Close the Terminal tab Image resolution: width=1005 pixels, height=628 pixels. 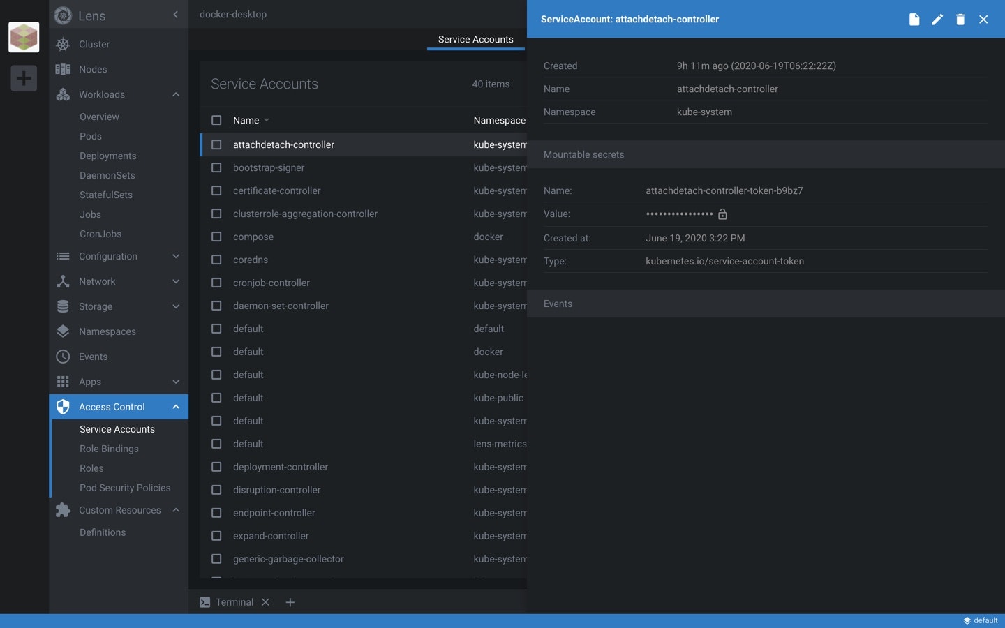[265, 602]
